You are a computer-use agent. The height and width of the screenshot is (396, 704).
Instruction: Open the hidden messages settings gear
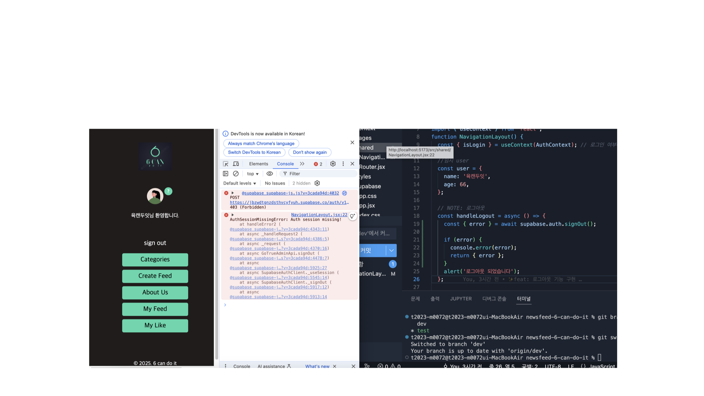pos(317,183)
